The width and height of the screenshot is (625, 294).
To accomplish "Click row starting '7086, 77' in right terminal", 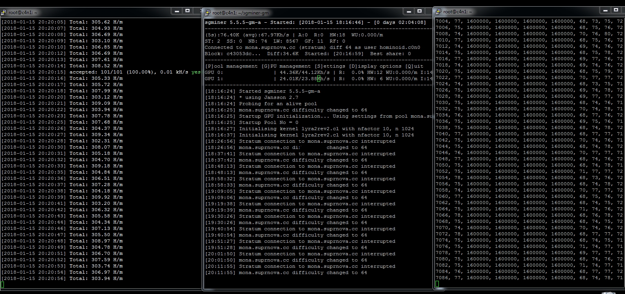I will pos(529,278).
